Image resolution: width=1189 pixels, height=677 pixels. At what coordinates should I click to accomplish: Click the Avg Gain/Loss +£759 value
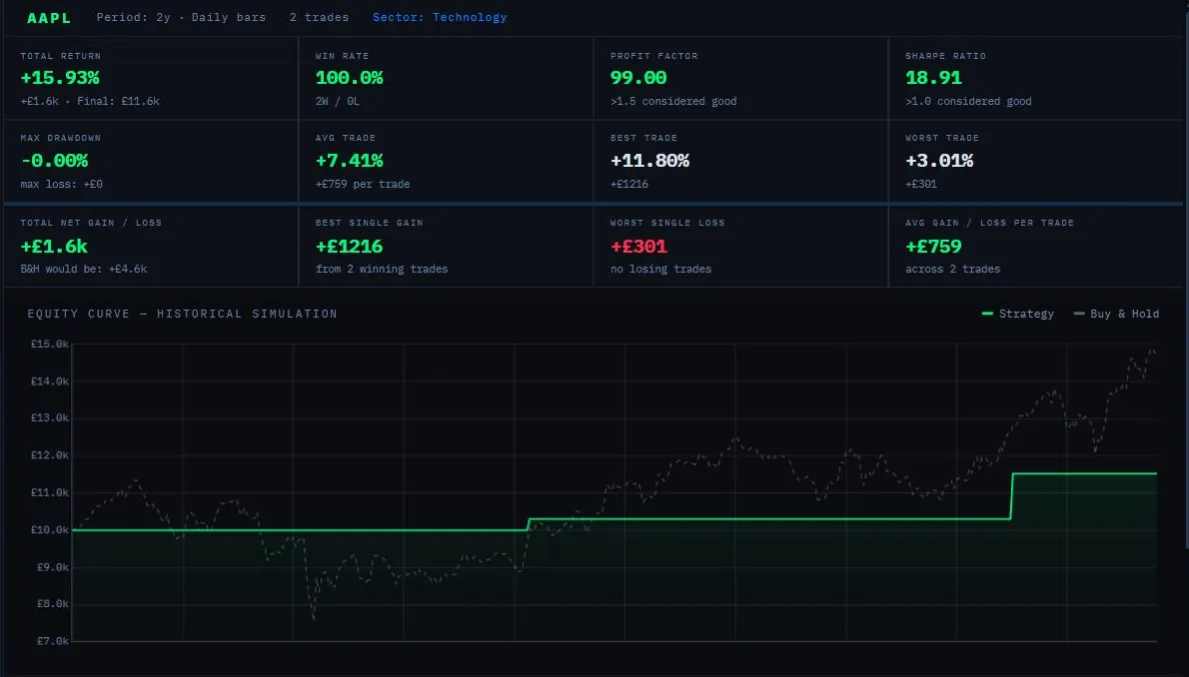(933, 246)
